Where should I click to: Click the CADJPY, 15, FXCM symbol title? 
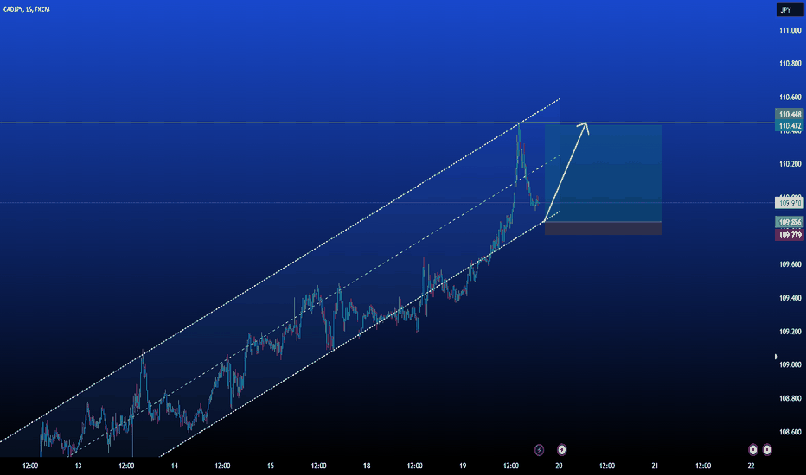click(27, 9)
